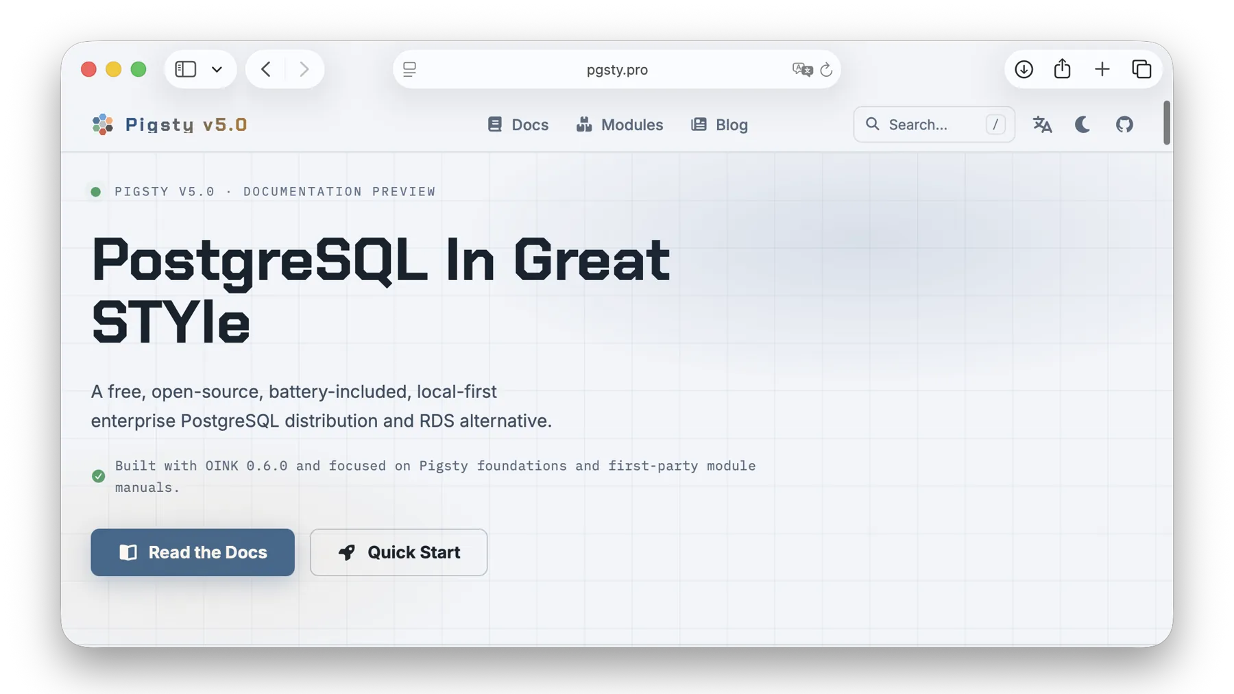
Task: Click the "PIGSTY V5.0 · DOCUMENTATION PREVIEW" label
Action: click(x=275, y=192)
